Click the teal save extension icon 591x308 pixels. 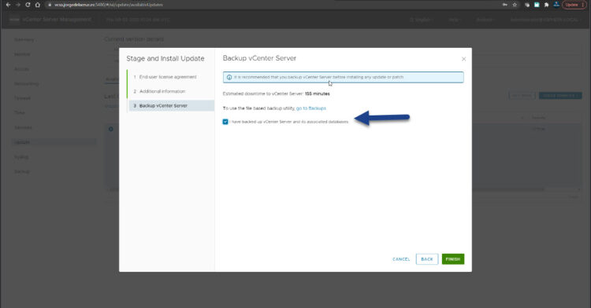(537, 5)
